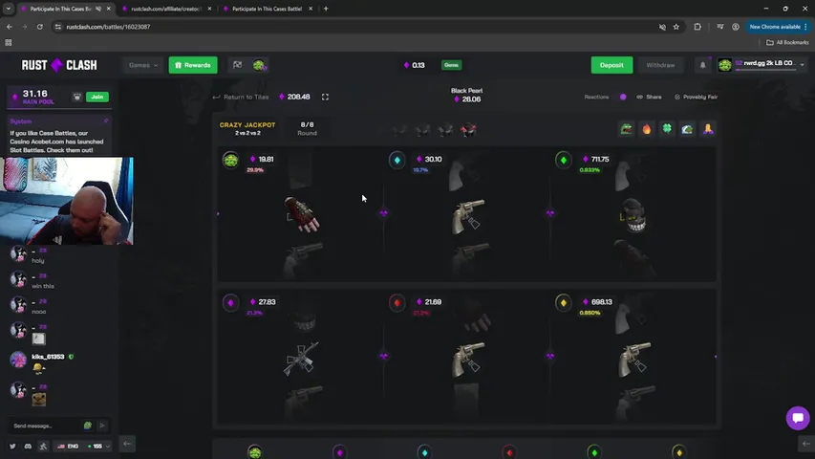Open the tab search dropdown

tap(9, 9)
